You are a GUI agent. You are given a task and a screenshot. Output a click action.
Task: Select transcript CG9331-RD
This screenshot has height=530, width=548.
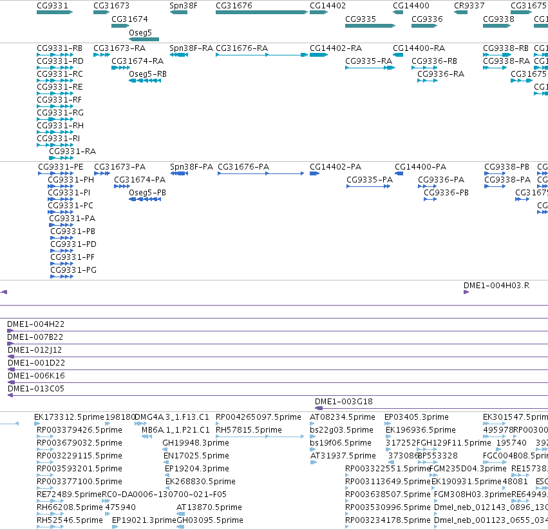click(55, 68)
